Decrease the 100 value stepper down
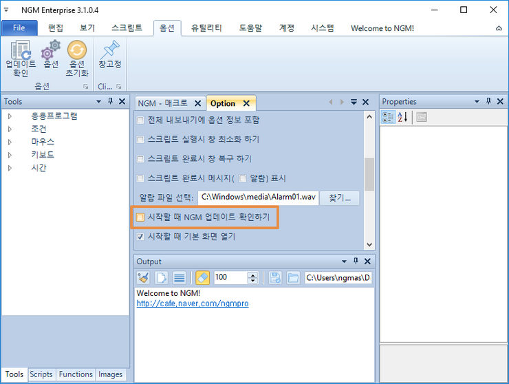 252,281
